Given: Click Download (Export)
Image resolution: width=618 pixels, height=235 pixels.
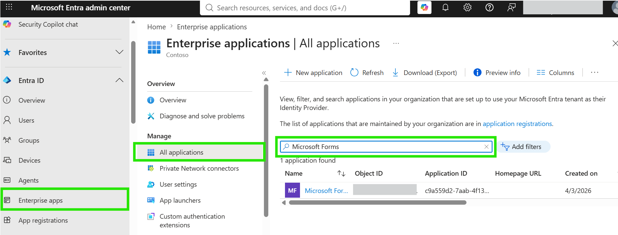Looking at the screenshot, I should pyautogui.click(x=424, y=73).
